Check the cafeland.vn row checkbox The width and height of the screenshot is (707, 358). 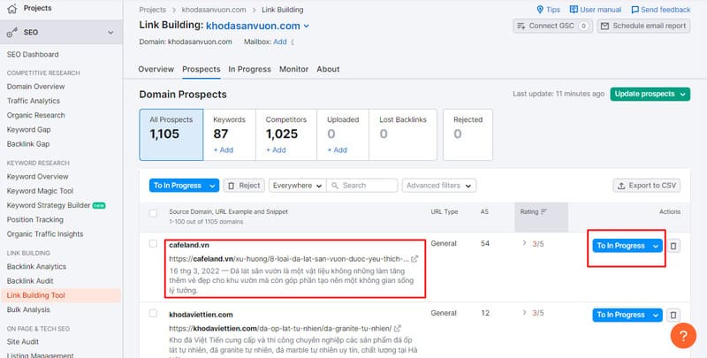coord(154,243)
